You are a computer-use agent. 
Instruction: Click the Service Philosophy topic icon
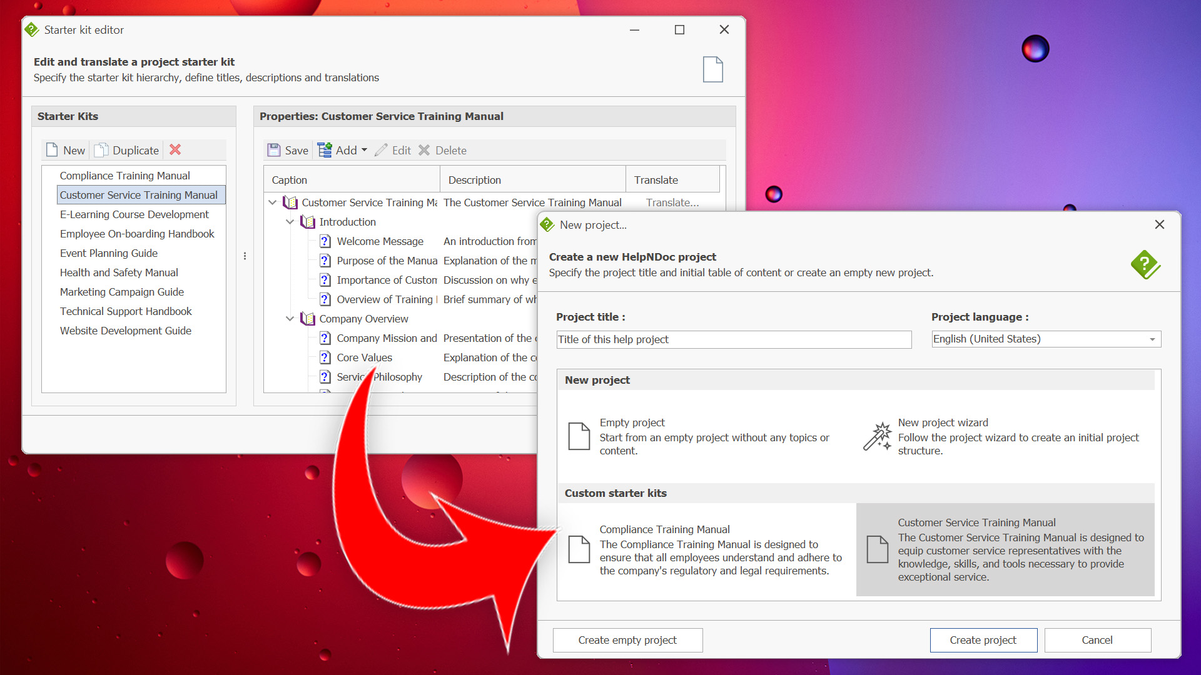tap(325, 377)
